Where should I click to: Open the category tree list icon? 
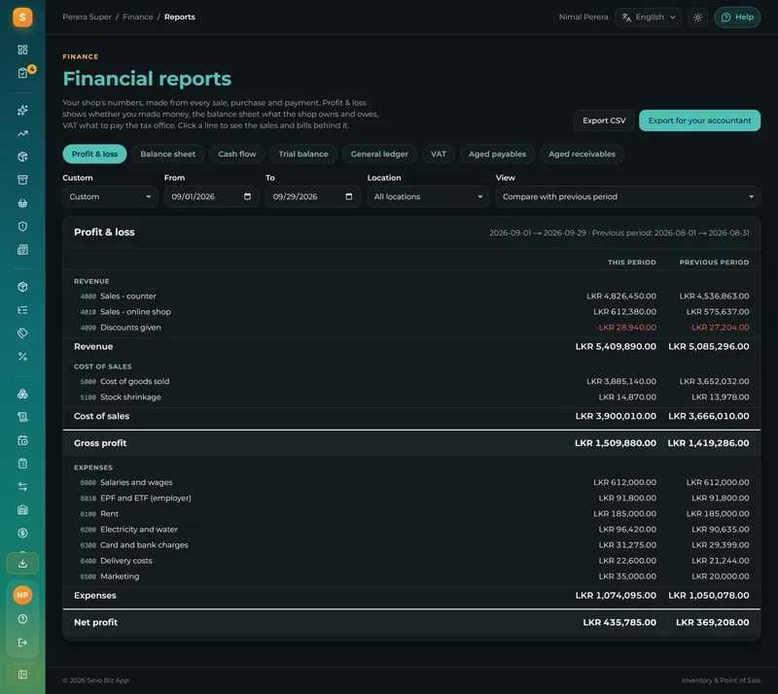(x=22, y=310)
